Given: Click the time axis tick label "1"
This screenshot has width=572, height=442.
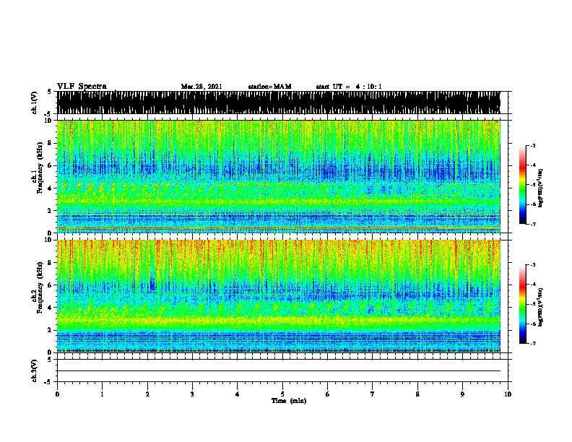Looking at the screenshot, I should (x=102, y=394).
